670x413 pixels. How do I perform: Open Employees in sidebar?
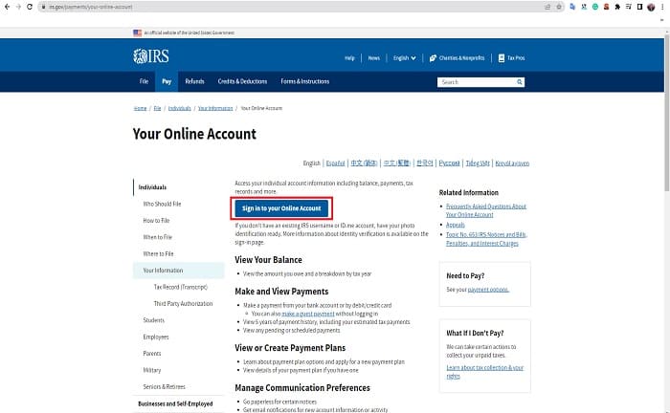click(156, 337)
